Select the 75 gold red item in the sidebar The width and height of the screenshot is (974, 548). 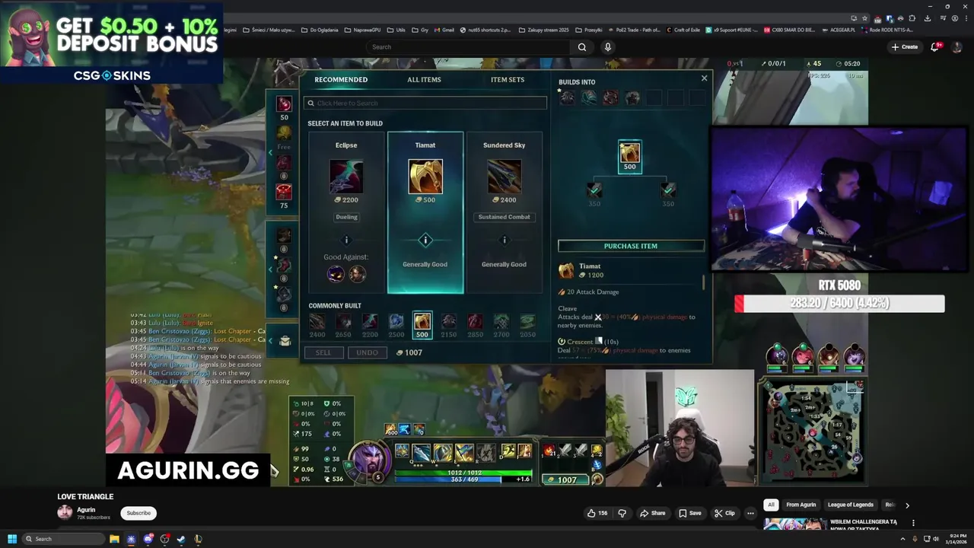tap(284, 192)
